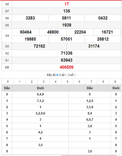Screen dimensions: 122x156
Task: Click digit filter tab 0
Action: [8, 82]
